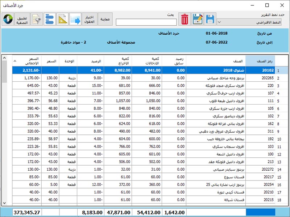The image size is (290, 217).
Task: Click the scrollbar down arrow of the table
Action: (4, 203)
